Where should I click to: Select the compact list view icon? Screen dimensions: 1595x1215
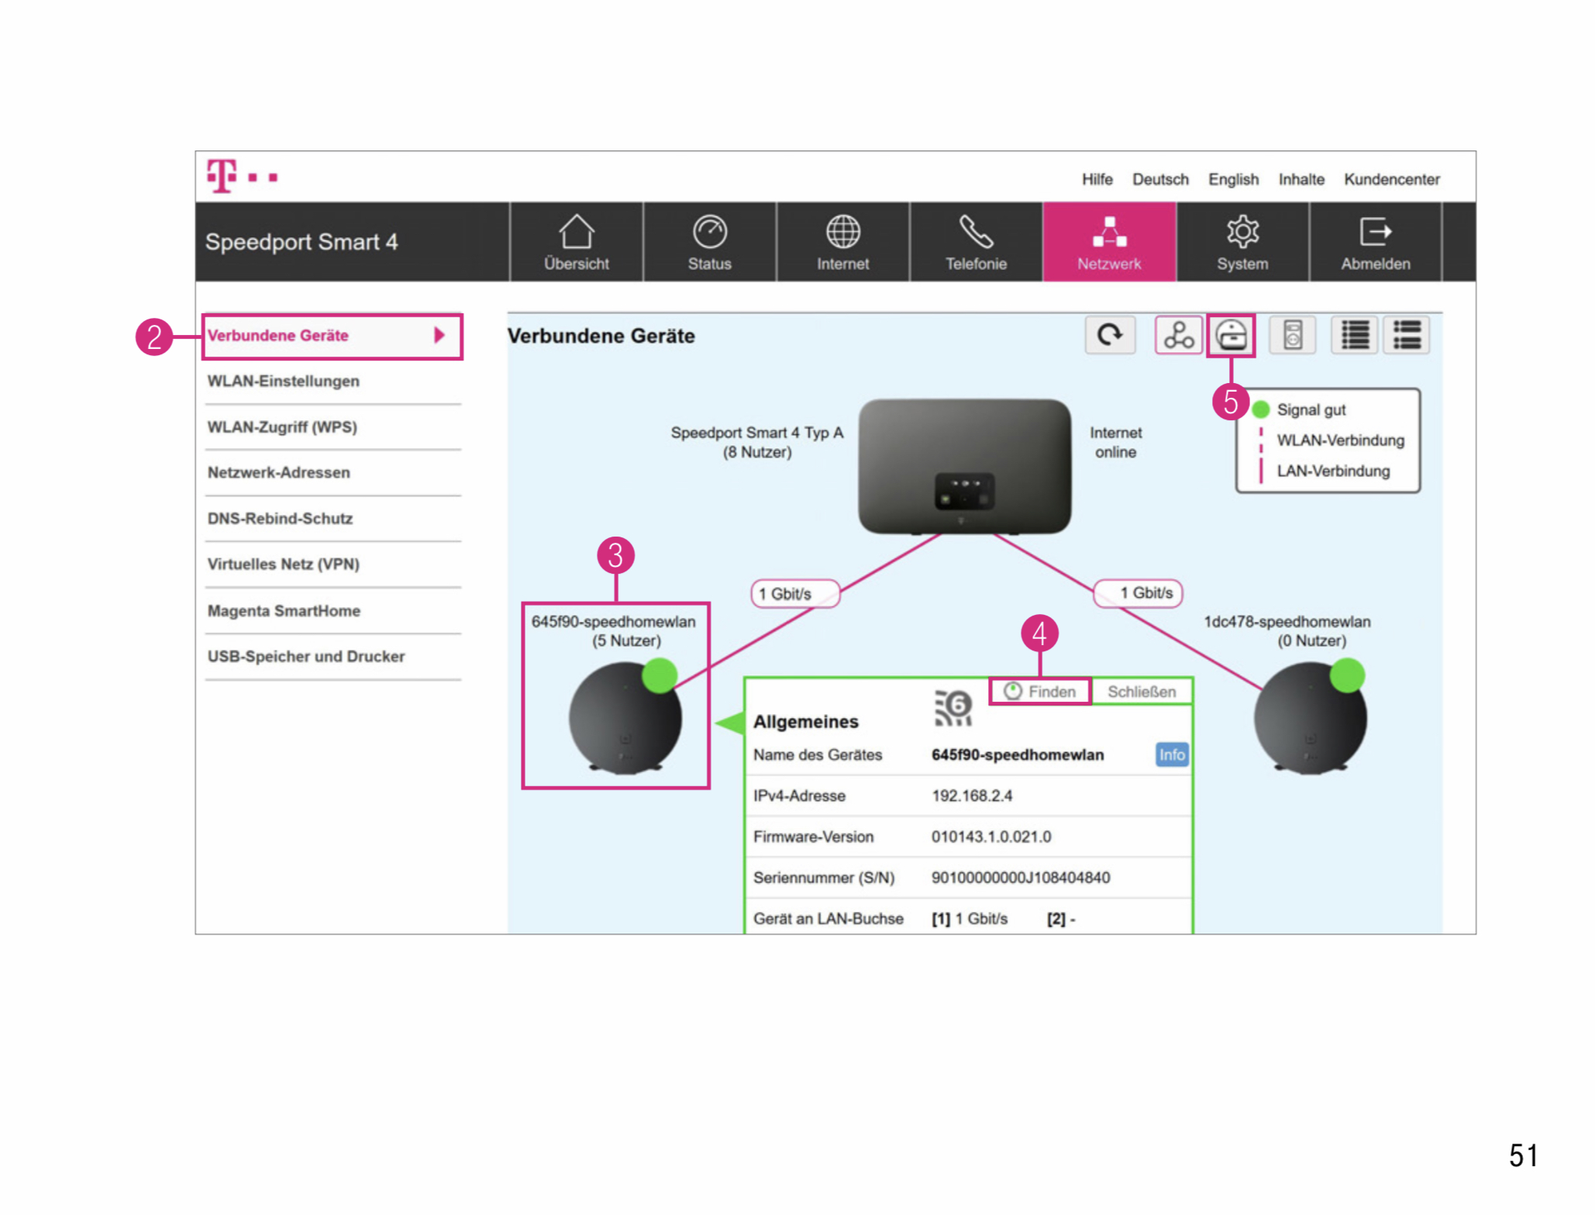tap(1354, 336)
